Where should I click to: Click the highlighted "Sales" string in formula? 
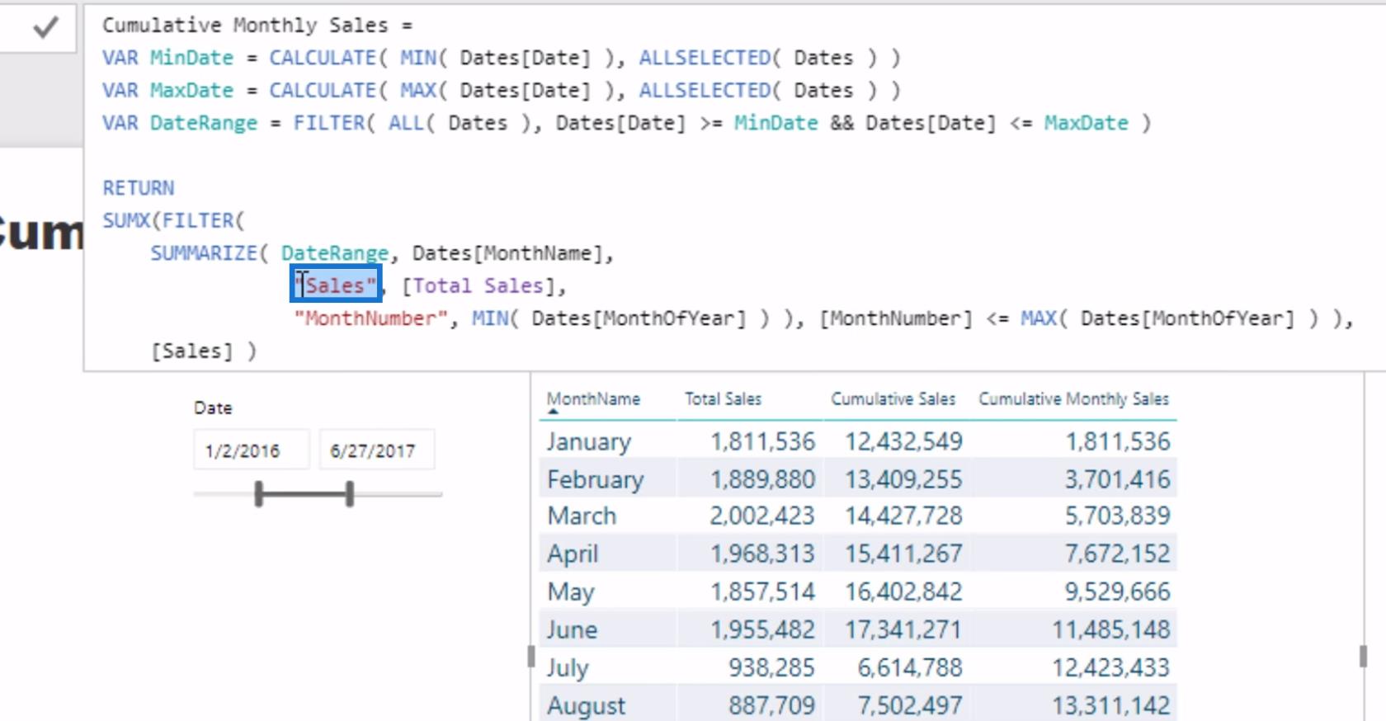pyautogui.click(x=336, y=285)
